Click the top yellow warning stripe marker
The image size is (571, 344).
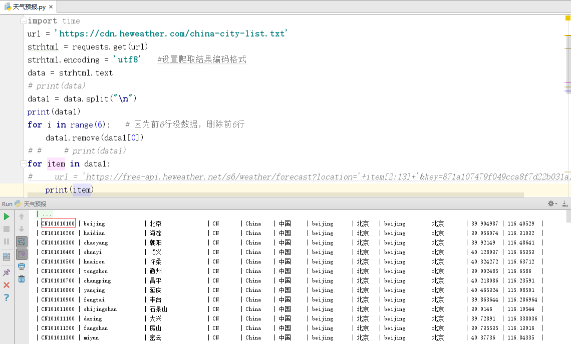pyautogui.click(x=567, y=35)
